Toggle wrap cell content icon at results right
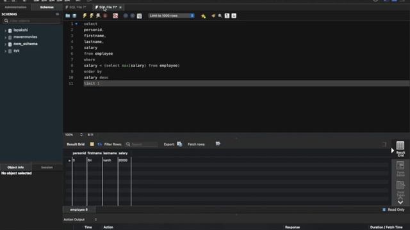The image size is (410, 230). click(x=384, y=144)
